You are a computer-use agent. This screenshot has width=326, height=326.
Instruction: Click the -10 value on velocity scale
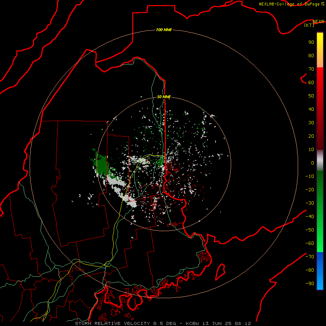310,176
